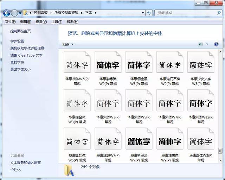Select the 华康宋体W5(P) font icon
The image size is (225, 180).
pos(139,100)
